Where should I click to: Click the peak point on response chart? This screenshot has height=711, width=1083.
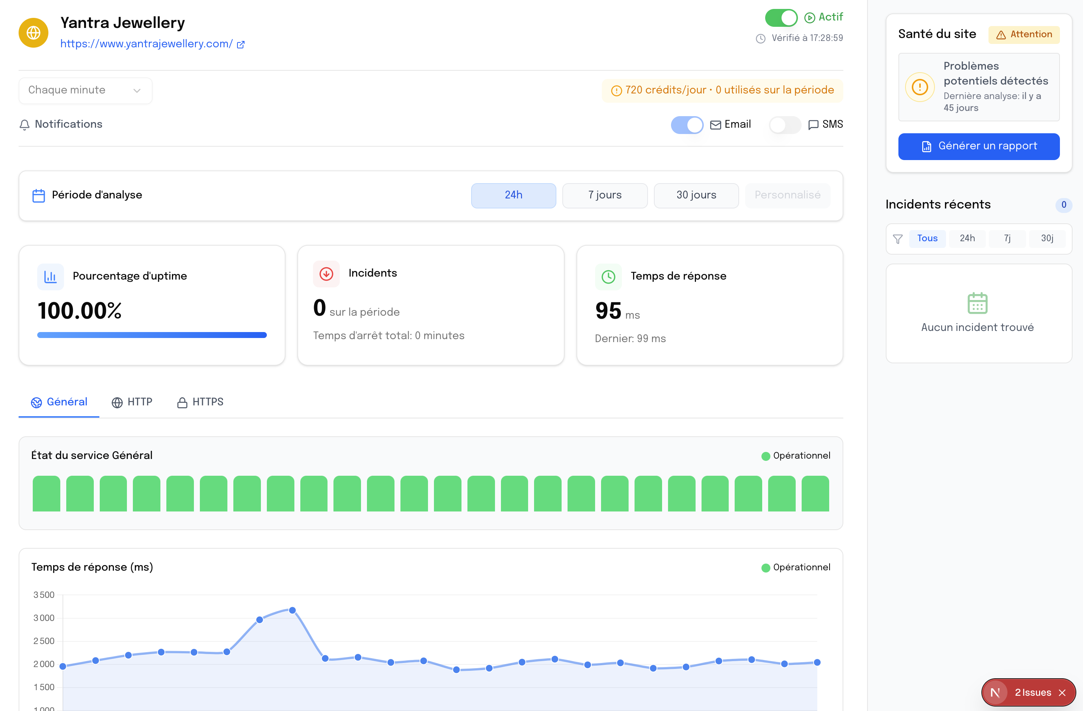tap(293, 610)
